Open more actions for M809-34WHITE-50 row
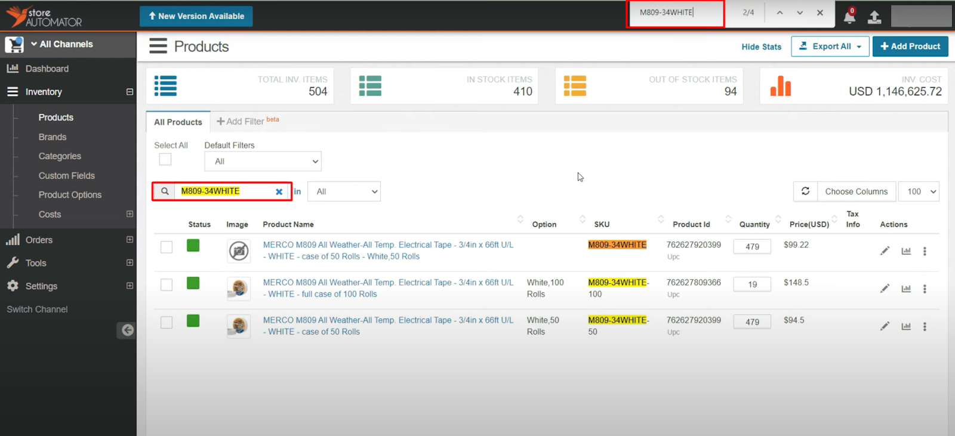 (925, 326)
